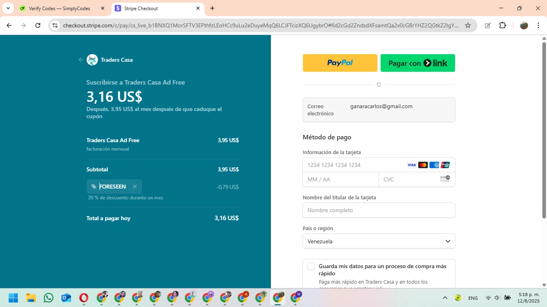Screen dimensions: 547x307
Task: Open WhatsApp from the taskbar
Action: (49, 298)
